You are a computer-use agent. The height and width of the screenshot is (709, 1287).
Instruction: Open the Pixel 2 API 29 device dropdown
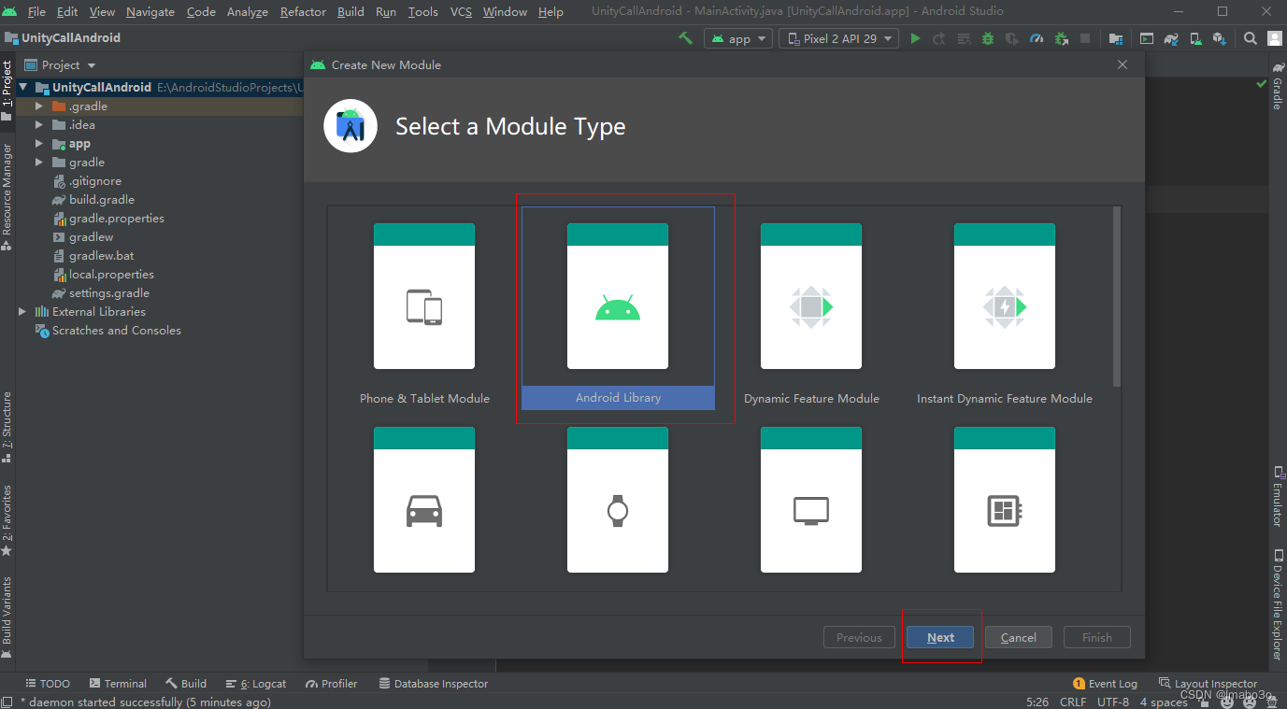click(838, 38)
